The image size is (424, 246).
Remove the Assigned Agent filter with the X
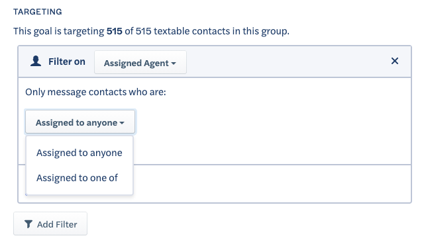pos(395,61)
